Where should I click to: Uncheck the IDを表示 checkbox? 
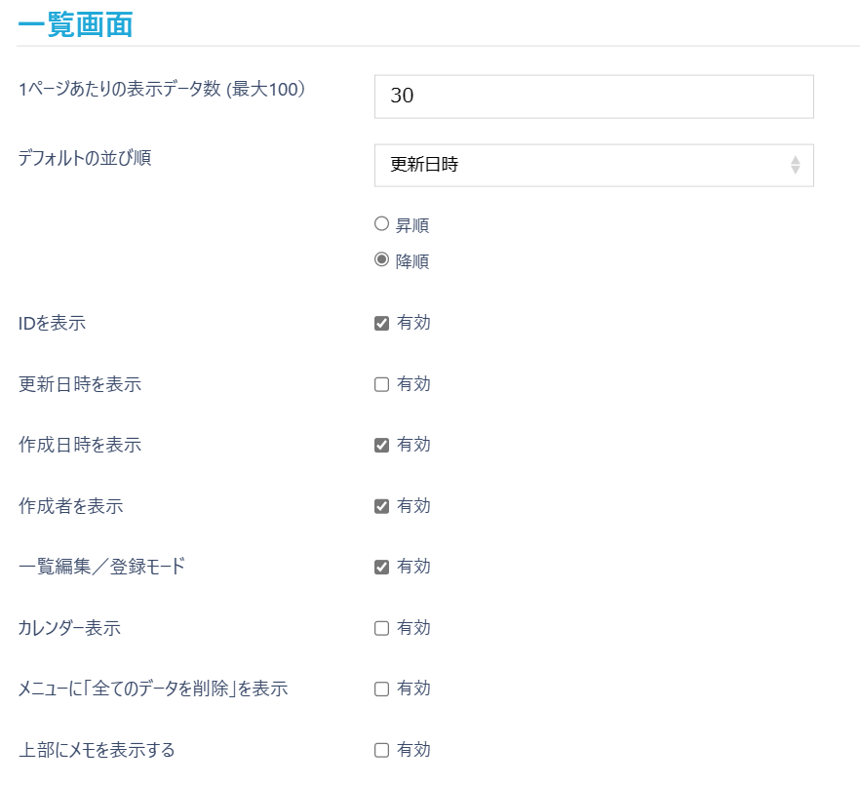[x=382, y=323]
